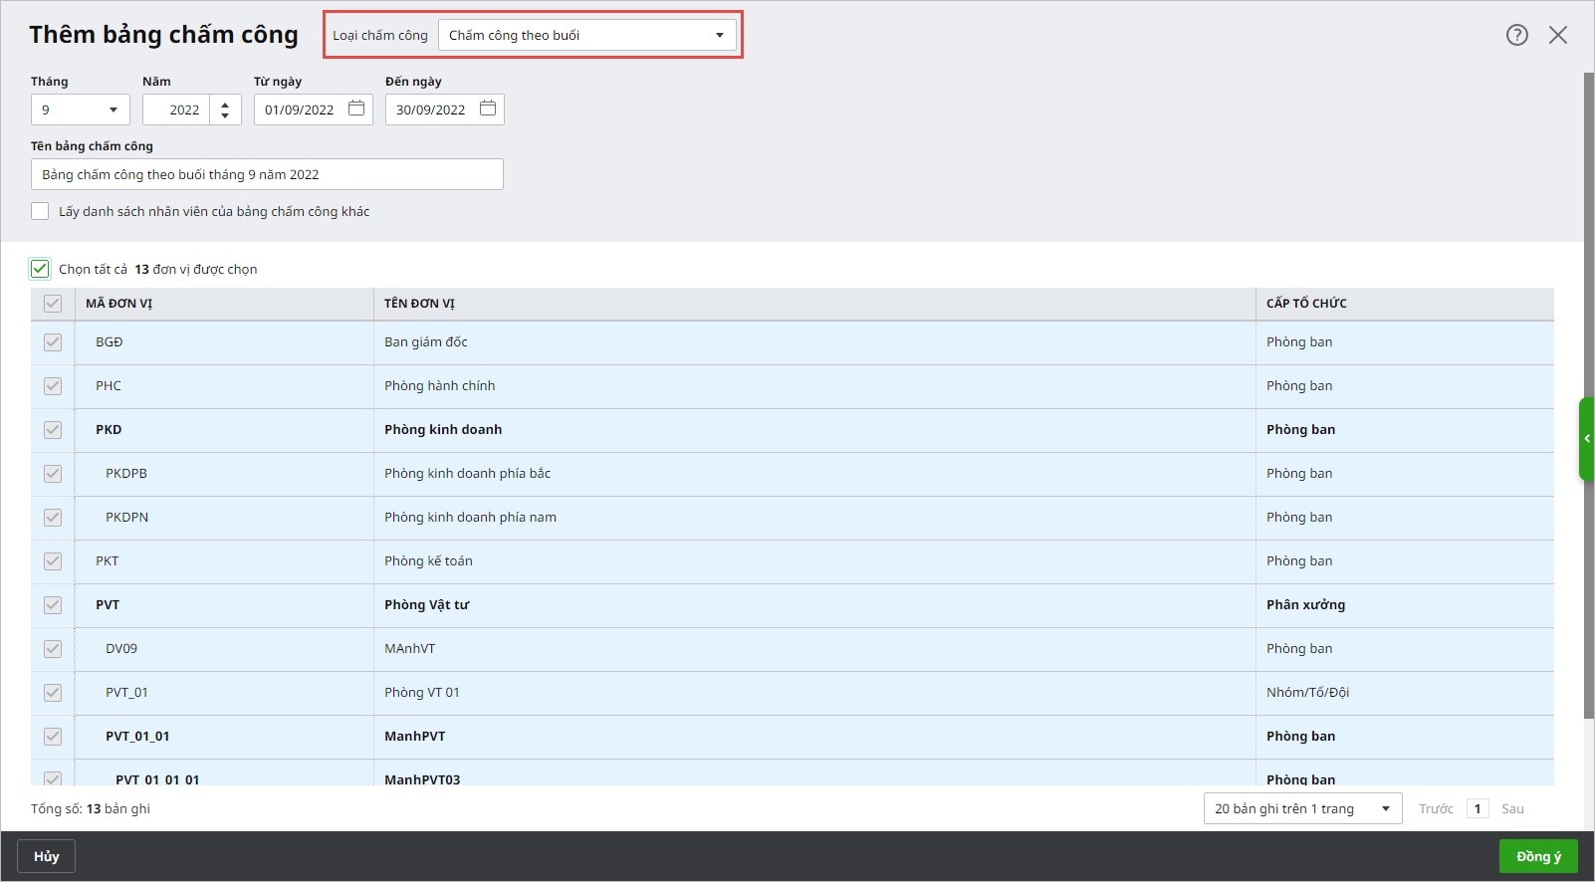Toggle checkbox for PKDPB row
The image size is (1595, 882).
tap(53, 474)
